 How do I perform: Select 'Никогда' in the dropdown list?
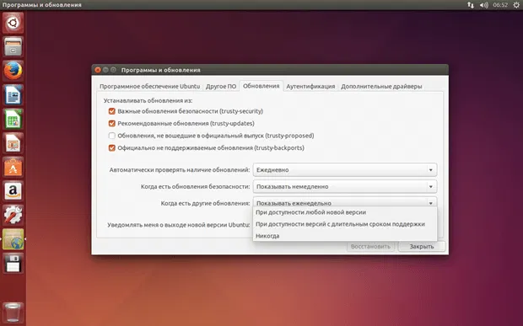pos(345,236)
